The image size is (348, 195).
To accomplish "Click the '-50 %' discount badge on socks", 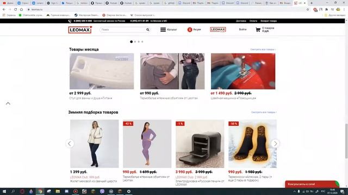I will (x=233, y=123).
